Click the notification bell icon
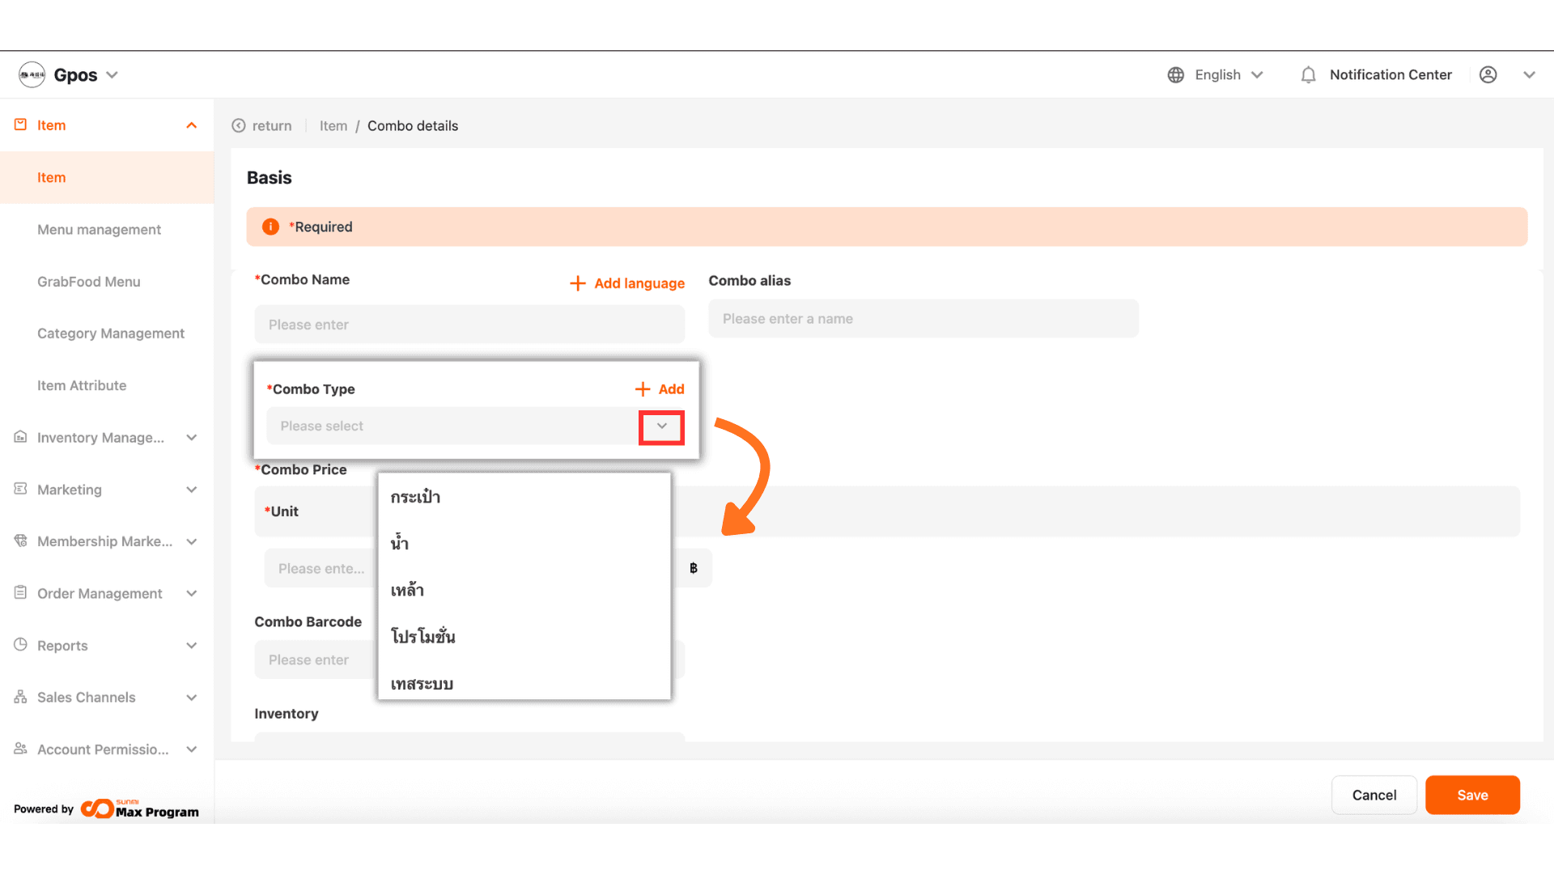 pos(1308,75)
